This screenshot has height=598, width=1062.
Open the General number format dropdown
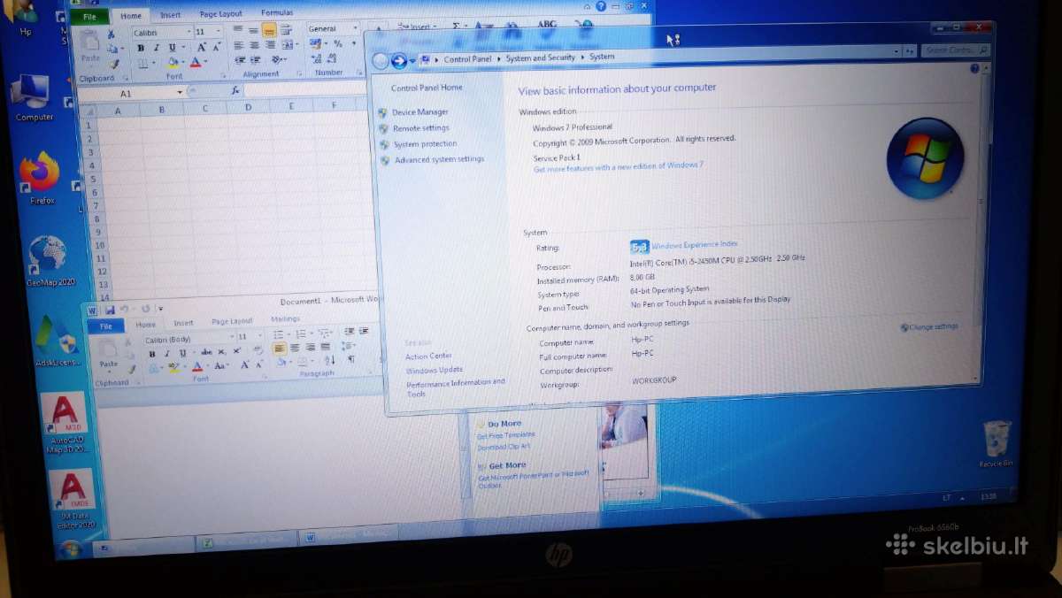pos(355,29)
